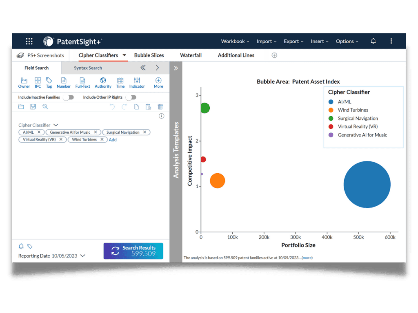Add a new tab with plus icon
This screenshot has height=313, width=418.
(274, 55)
